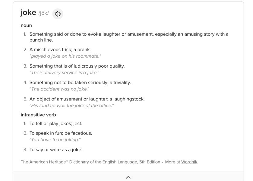Screen dimensions: 253x181
Task: Click the phonetic spelling /jōk/
Action: tap(43, 13)
